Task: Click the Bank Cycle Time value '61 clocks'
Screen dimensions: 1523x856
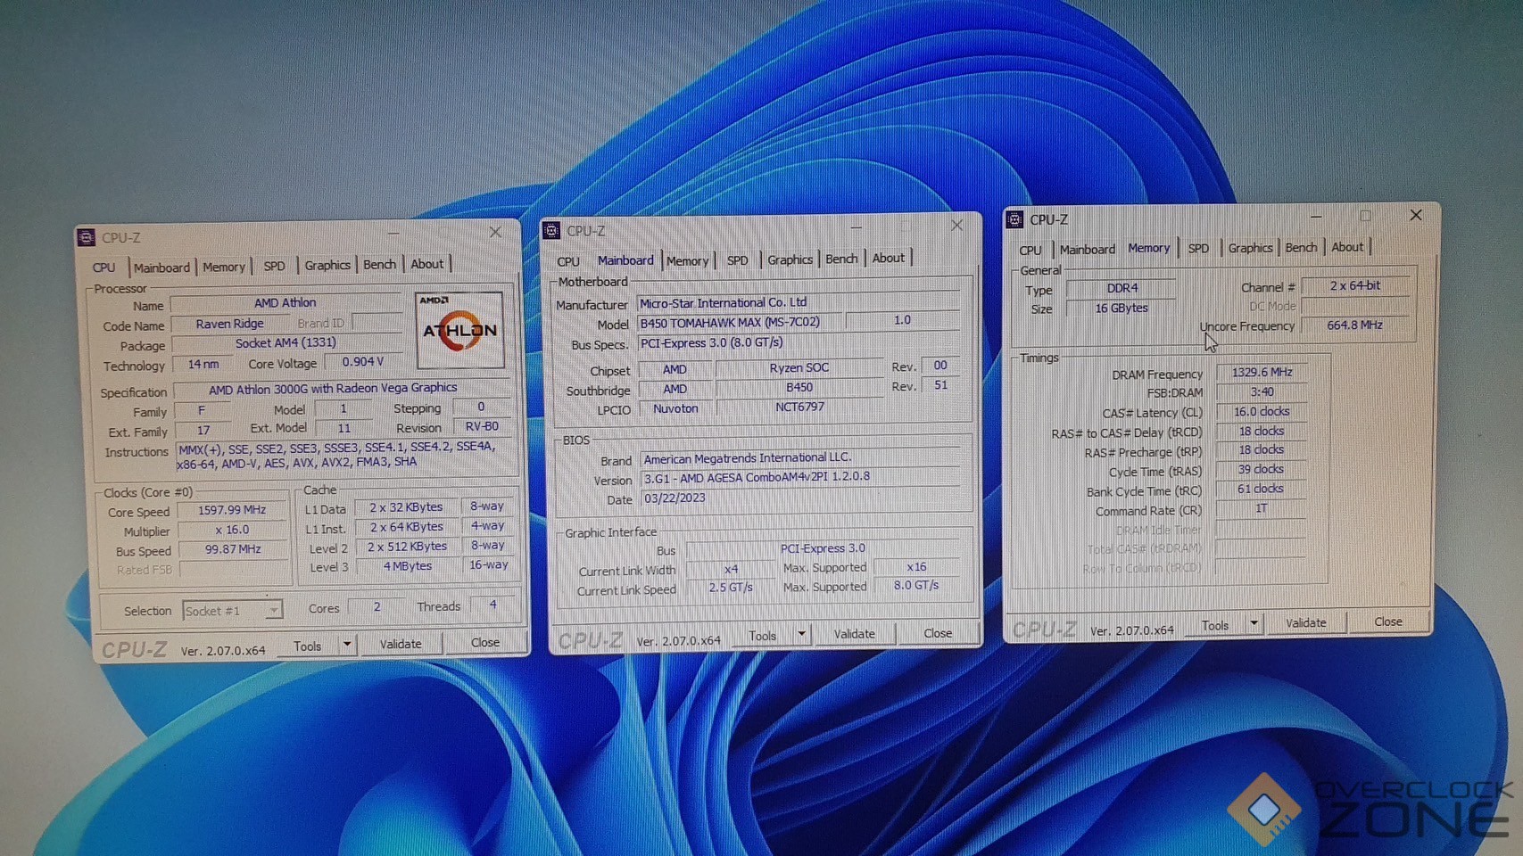Action: 1262,489
